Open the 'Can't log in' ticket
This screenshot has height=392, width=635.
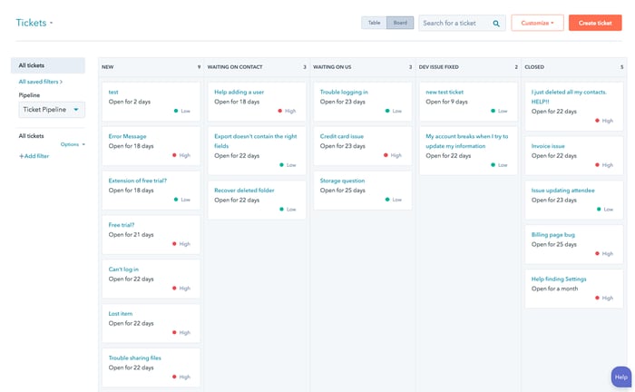tap(123, 269)
